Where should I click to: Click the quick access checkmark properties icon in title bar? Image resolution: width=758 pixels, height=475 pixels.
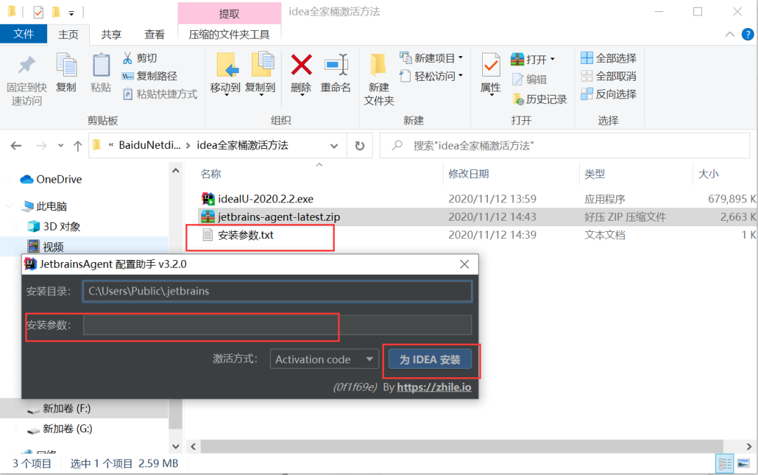pyautogui.click(x=38, y=12)
